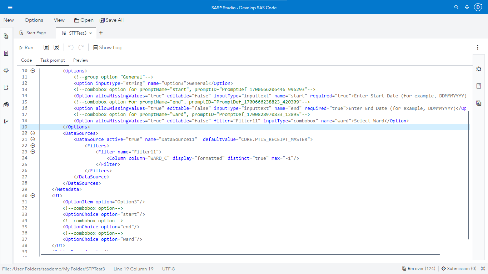Click the undo icon in the editor toolbar
Viewport: 488px width, 274px height.
point(71,47)
